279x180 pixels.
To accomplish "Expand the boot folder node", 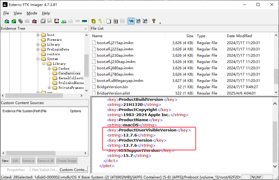I will click(x=38, y=35).
